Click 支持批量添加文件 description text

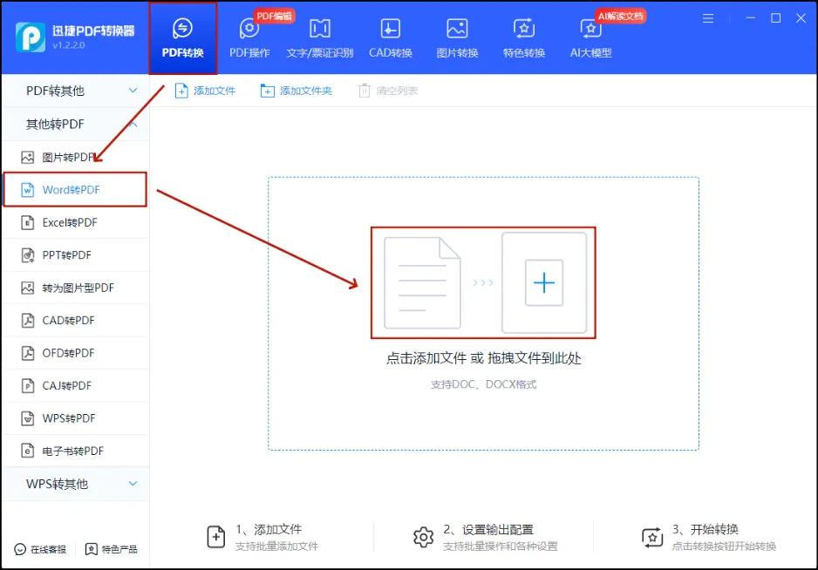pyautogui.click(x=276, y=546)
